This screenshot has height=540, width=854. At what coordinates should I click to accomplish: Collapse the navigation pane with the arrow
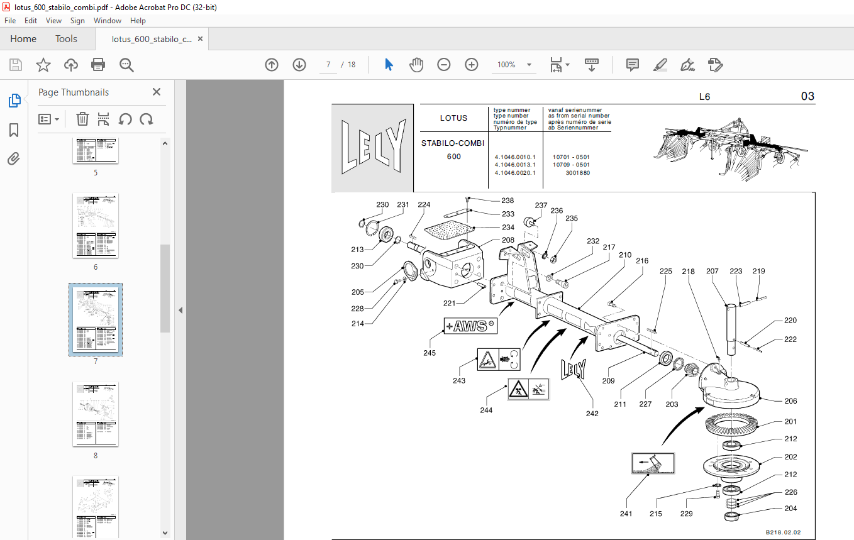pyautogui.click(x=180, y=310)
